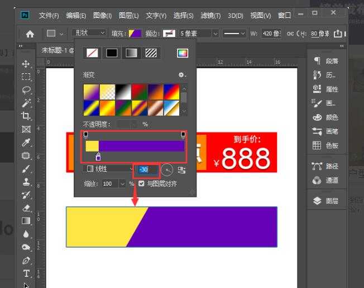The width and height of the screenshot is (364, 288).
Task: Choose the pattern fill type
Action: point(151,53)
